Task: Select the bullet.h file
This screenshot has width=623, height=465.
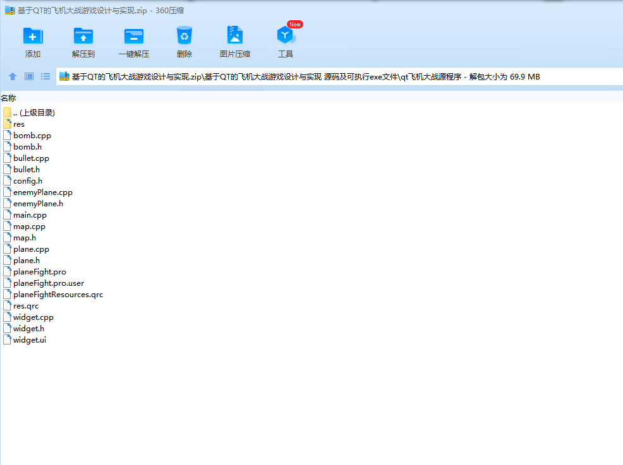Action: coord(27,170)
